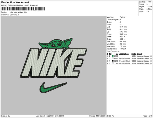
Task: Click thread code '1004' in stop row 2
Action: click(134, 59)
